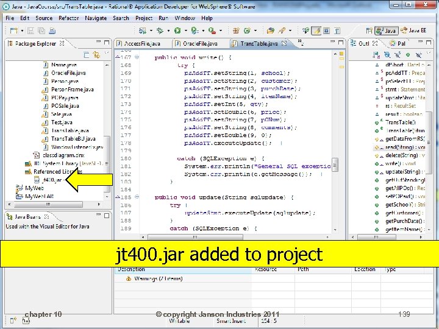Click the New Java Package icon
This screenshot has width=439, height=329.
236,30
